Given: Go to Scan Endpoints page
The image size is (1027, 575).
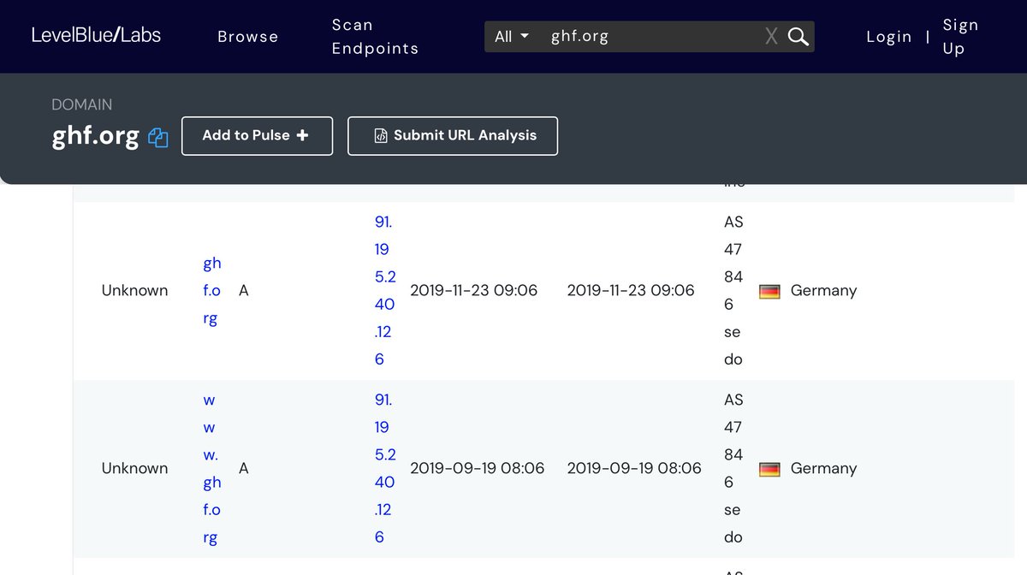Looking at the screenshot, I should point(375,37).
